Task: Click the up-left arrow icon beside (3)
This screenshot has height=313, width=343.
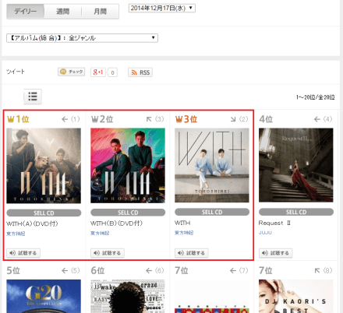Action: (149, 119)
